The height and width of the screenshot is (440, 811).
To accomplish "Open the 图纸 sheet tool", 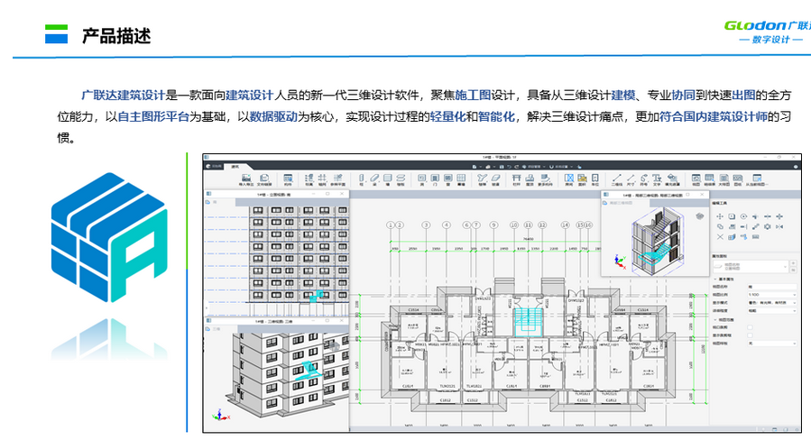I will pyautogui.click(x=738, y=180).
